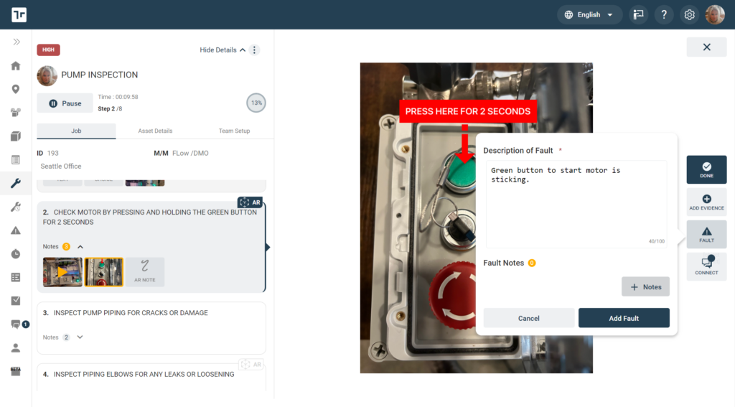Click the Fault Notes count badge
Screen dimensions: 735x407
532,263
